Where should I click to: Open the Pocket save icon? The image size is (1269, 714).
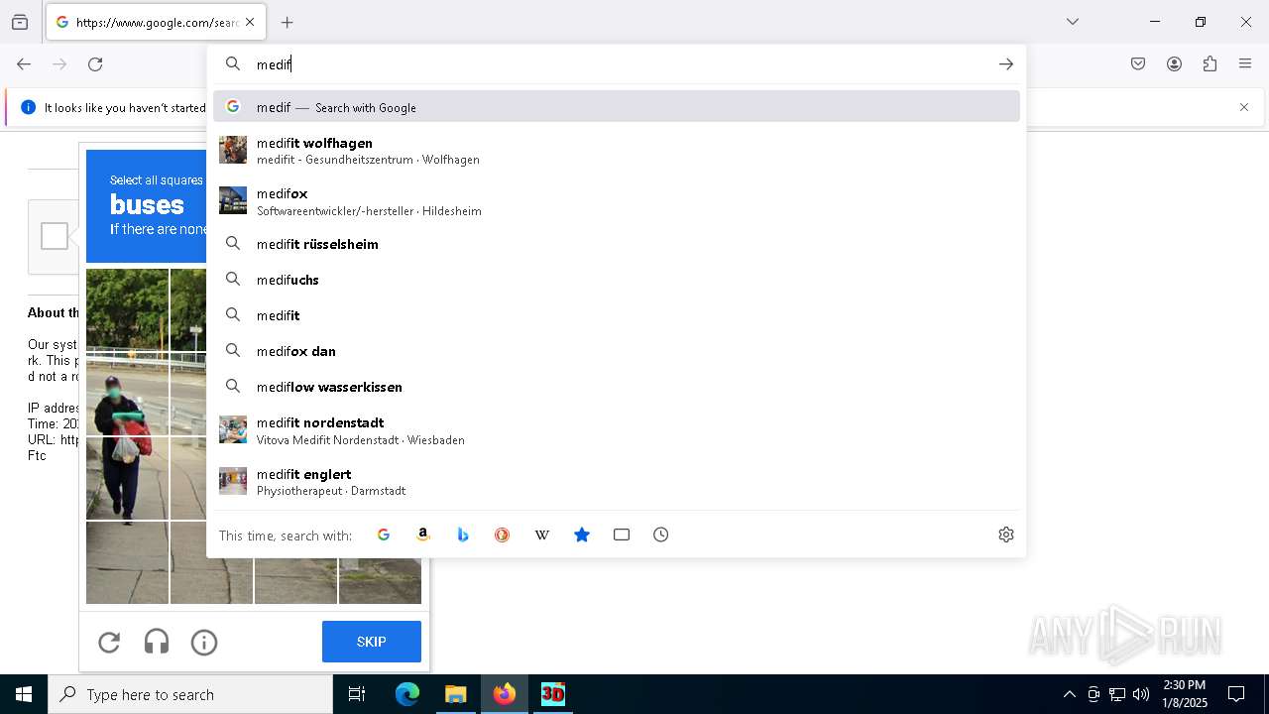click(1138, 64)
